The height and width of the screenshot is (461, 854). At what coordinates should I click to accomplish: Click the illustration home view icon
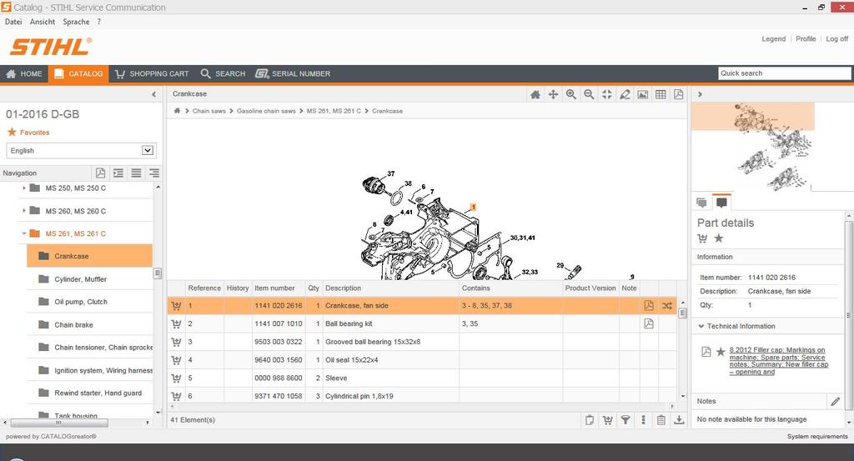[x=535, y=95]
